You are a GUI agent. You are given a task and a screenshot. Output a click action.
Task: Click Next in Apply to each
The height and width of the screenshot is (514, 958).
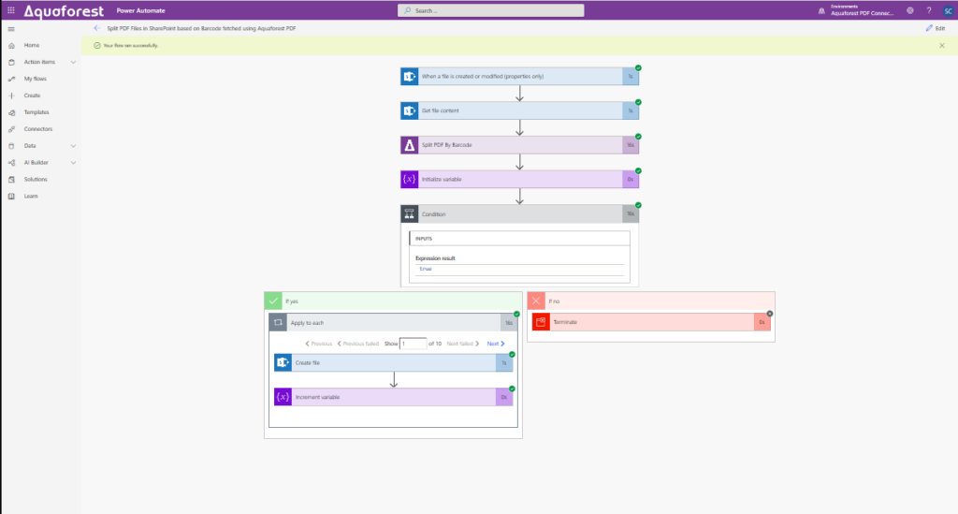[x=495, y=344]
